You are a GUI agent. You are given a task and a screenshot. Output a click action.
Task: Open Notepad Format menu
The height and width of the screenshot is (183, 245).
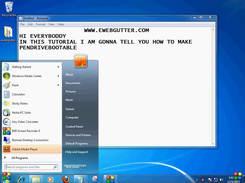41,24
